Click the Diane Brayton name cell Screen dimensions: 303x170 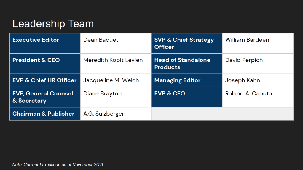(116, 97)
